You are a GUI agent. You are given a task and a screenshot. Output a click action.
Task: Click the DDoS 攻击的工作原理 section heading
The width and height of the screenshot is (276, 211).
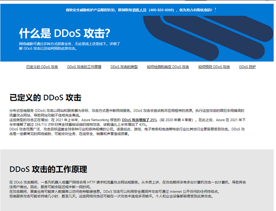tap(48, 169)
